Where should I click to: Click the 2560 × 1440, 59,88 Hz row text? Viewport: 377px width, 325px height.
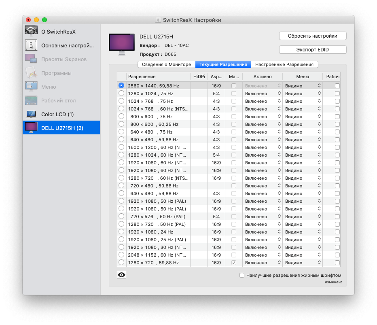tap(153, 86)
